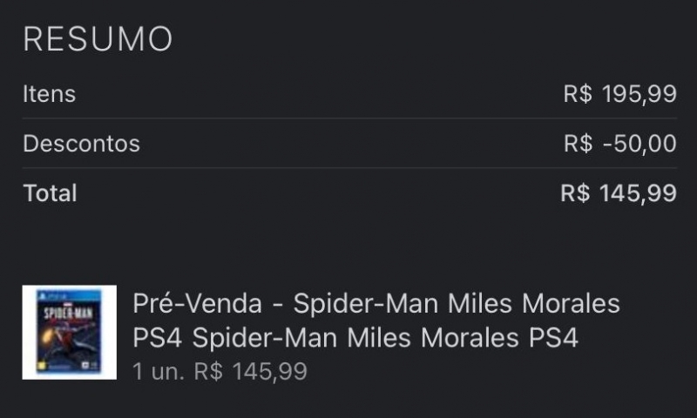Open the Pré-Venda Spider-Man Miles Morales product title
This screenshot has width=697, height=418.
[376, 304]
